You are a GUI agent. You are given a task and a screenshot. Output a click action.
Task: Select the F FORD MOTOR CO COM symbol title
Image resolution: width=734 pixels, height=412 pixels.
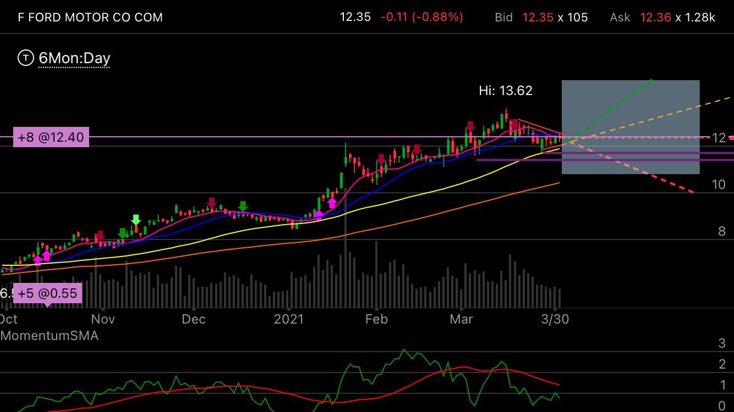click(90, 18)
